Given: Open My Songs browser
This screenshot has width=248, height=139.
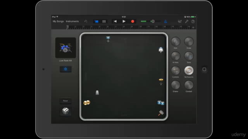Looking at the screenshot, I should click(x=58, y=21).
